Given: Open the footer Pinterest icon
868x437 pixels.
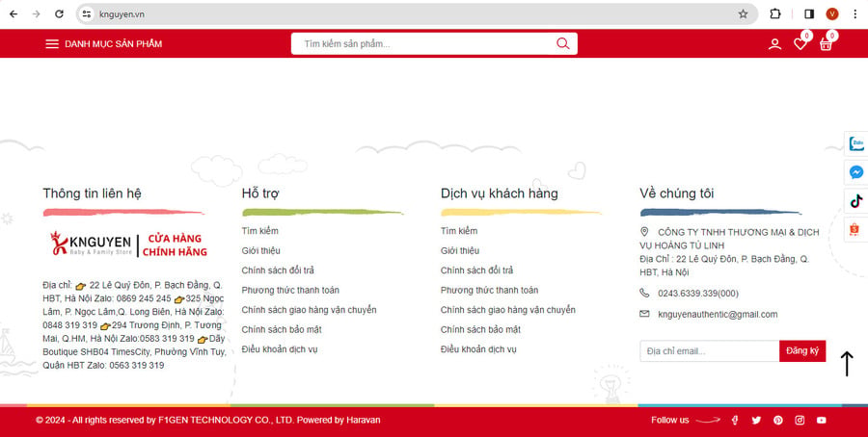Looking at the screenshot, I should coord(777,421).
